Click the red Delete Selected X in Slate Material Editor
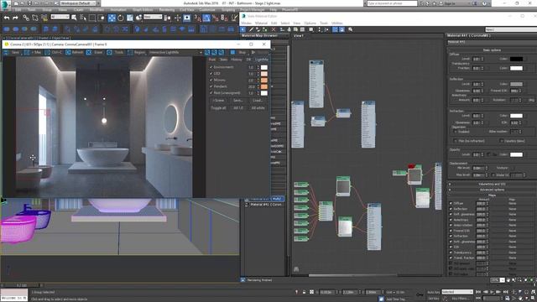Screen dimensions: 537x302 [274, 29]
